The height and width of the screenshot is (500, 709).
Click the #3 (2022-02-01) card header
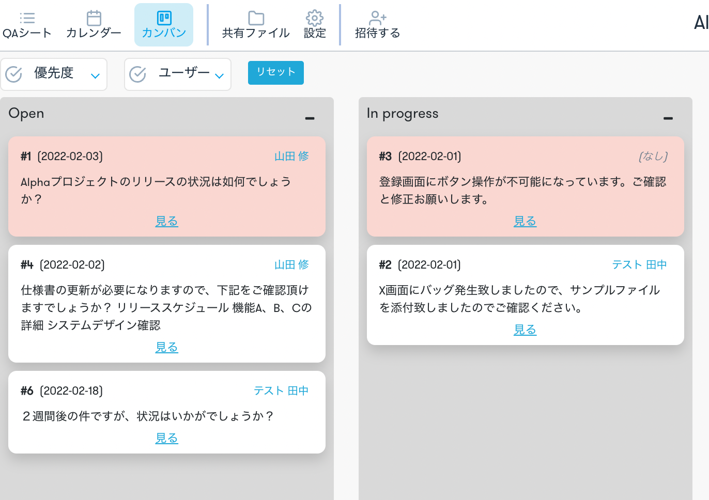pyautogui.click(x=420, y=156)
